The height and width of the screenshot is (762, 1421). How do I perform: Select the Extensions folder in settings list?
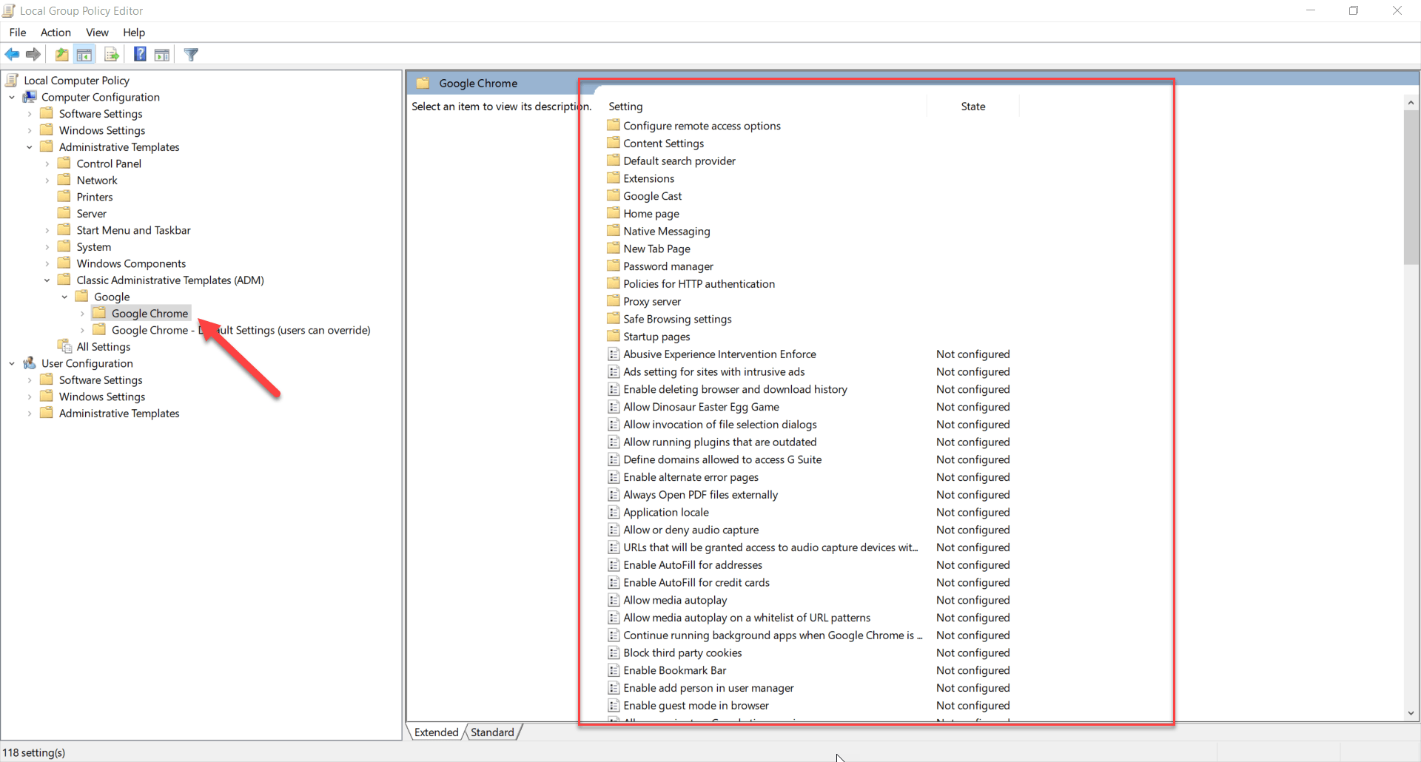(648, 179)
